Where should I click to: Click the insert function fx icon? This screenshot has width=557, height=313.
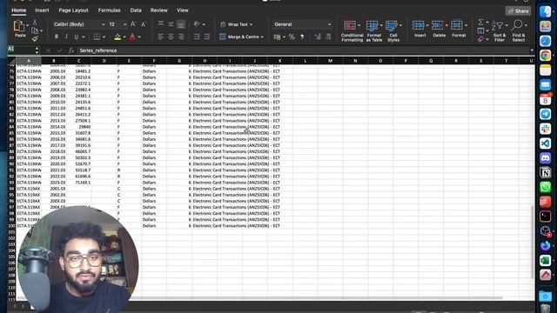point(71,50)
